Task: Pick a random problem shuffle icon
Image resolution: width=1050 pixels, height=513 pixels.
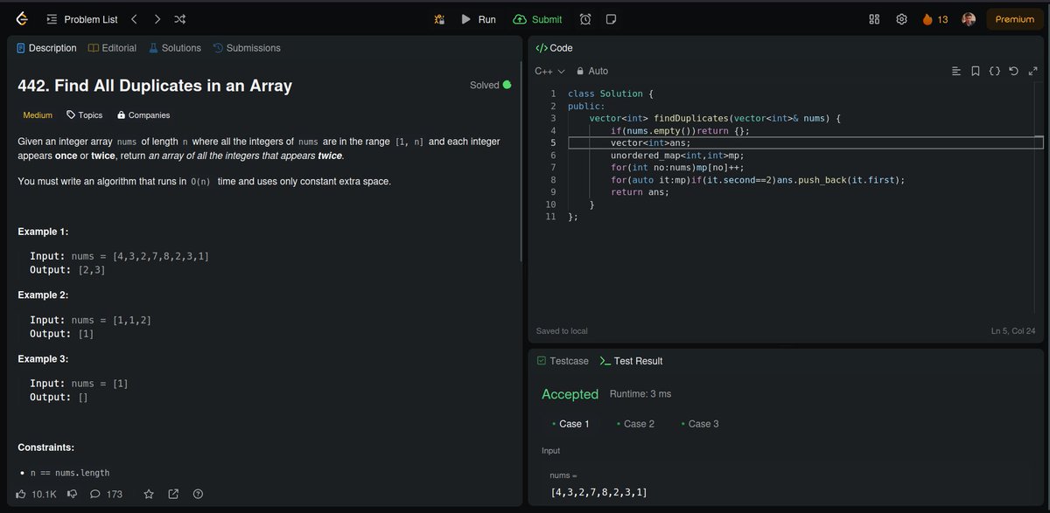Action: pyautogui.click(x=179, y=19)
